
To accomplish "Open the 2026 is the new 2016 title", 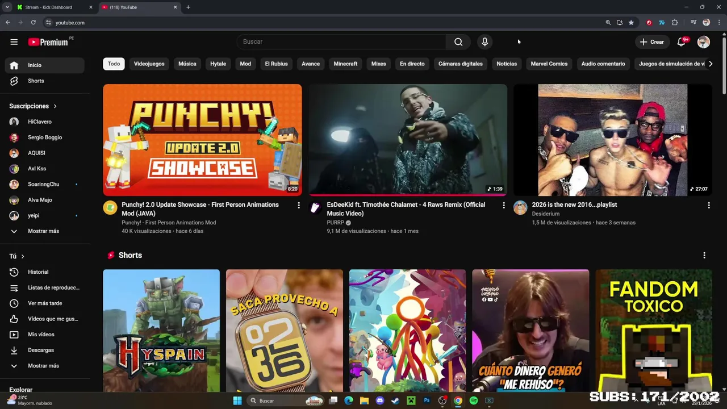I will 574,204.
